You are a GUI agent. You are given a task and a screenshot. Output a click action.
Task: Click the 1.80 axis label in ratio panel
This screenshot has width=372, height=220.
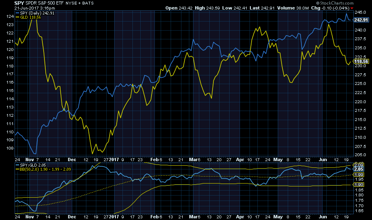click(x=359, y=195)
